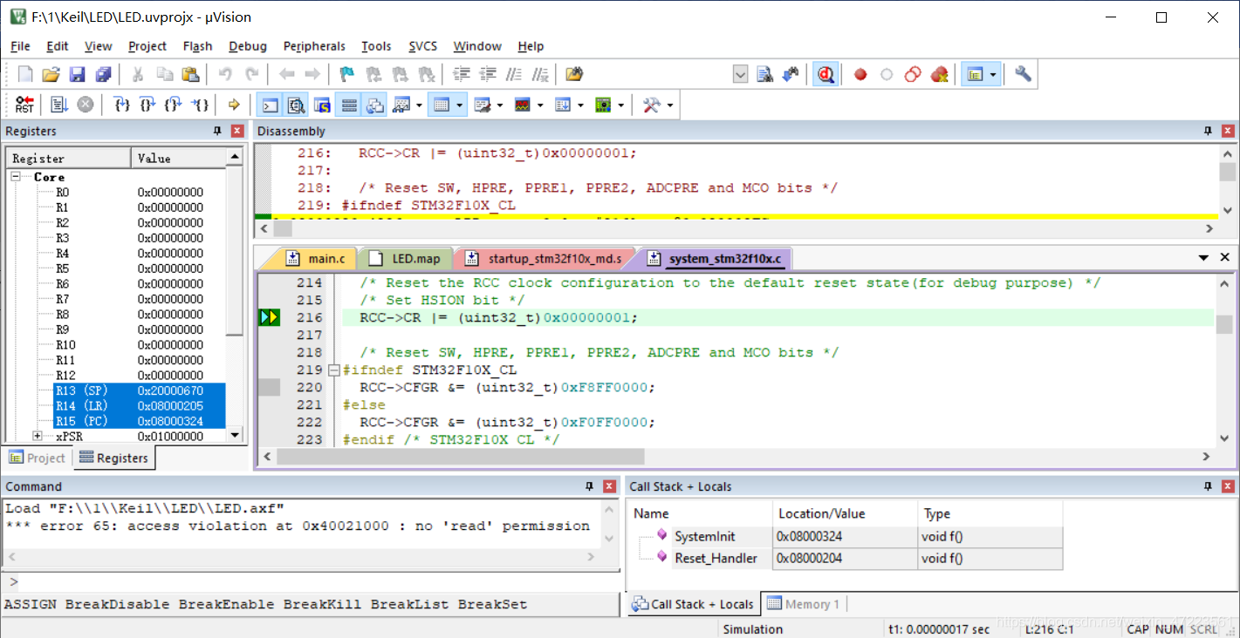Image resolution: width=1240 pixels, height=638 pixels.
Task: Open the Logic Analyzer analysis windows icon
Action: [523, 105]
